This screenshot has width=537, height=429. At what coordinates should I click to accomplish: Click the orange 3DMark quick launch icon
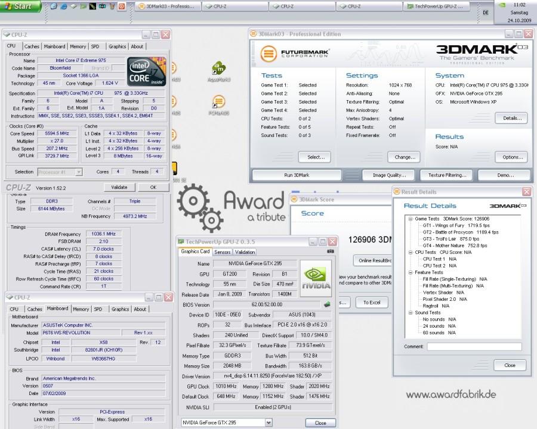point(122,6)
